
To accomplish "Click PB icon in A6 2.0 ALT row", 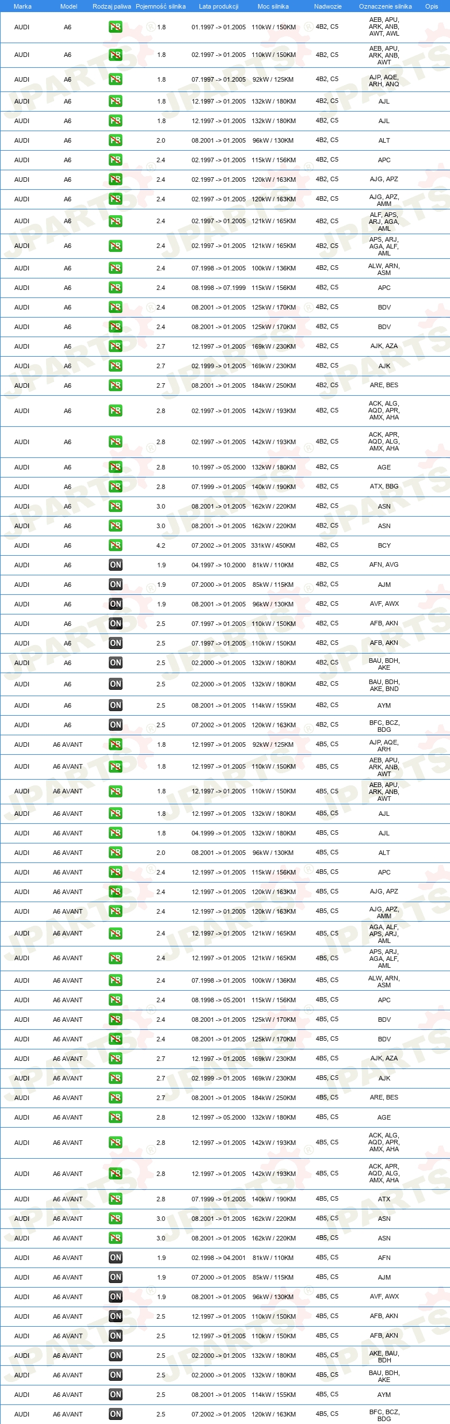I will coord(116,140).
